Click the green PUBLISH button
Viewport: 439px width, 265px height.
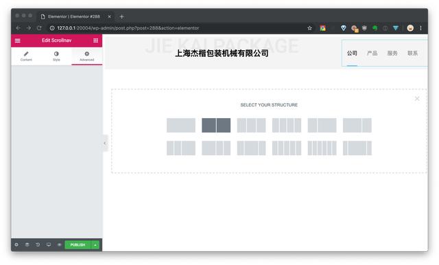coord(78,245)
